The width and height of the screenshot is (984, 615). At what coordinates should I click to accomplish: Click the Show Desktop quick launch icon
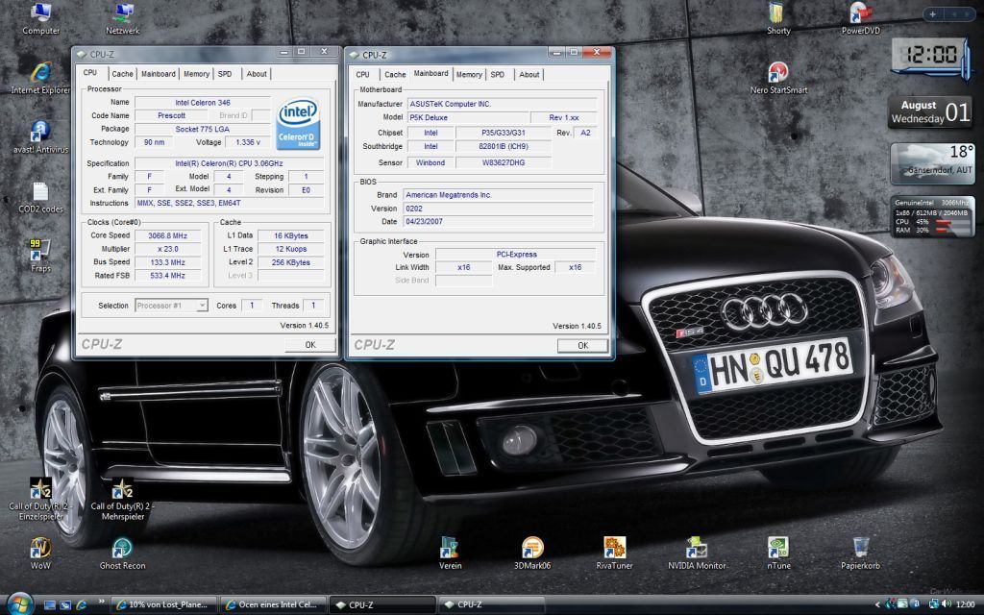point(50,605)
